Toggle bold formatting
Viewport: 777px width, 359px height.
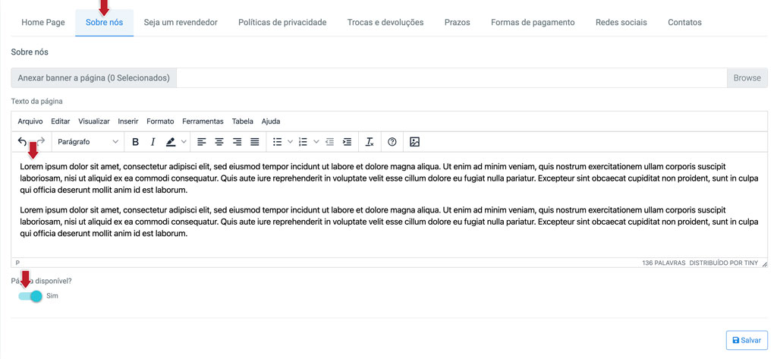click(x=135, y=142)
